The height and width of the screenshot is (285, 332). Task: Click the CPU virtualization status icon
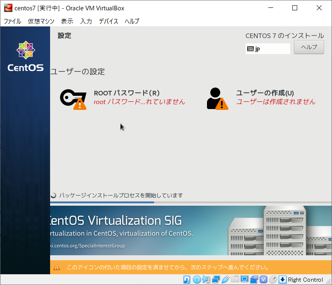point(263,280)
